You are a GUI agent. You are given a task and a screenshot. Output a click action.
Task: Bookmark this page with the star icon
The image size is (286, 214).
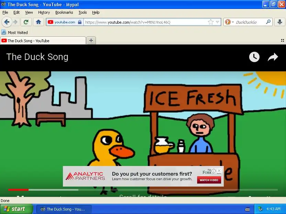[210, 22]
